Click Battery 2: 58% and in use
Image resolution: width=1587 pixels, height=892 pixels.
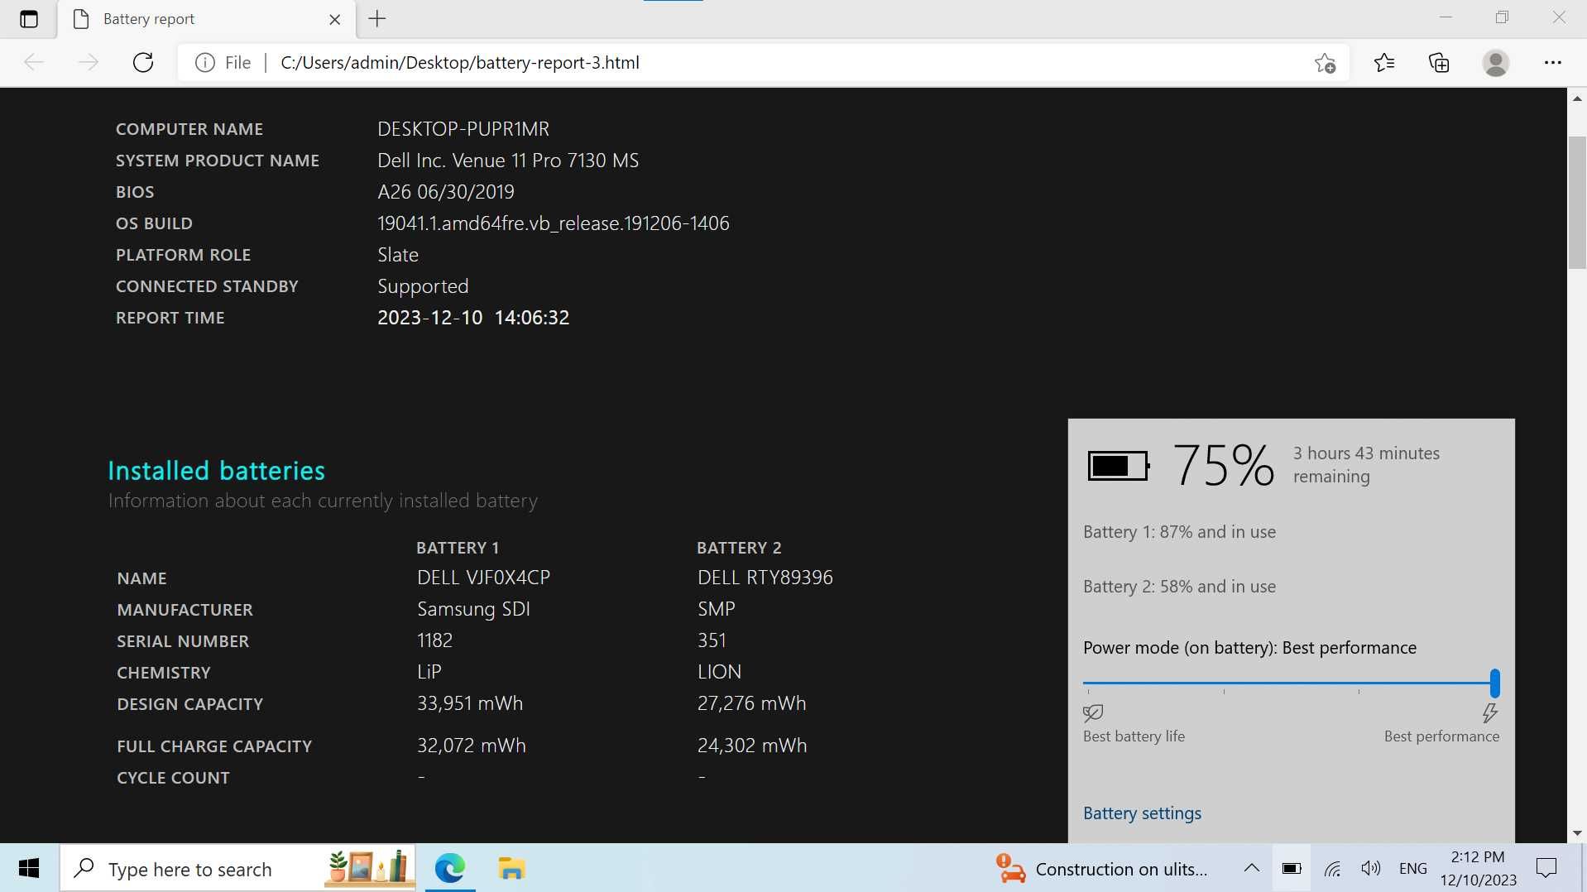click(x=1179, y=587)
